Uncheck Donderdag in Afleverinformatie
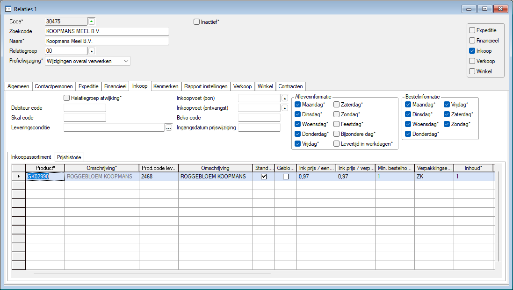 (298, 134)
